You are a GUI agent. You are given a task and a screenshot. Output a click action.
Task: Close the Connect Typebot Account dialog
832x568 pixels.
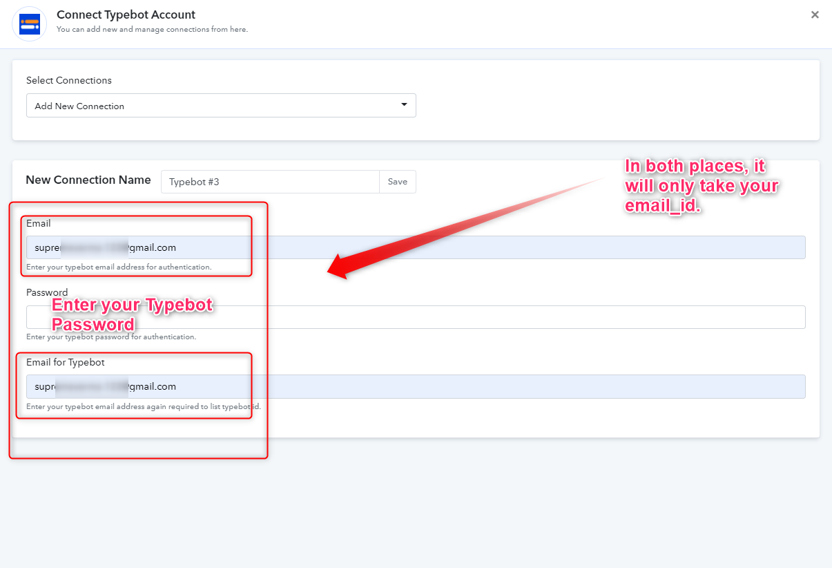click(815, 15)
